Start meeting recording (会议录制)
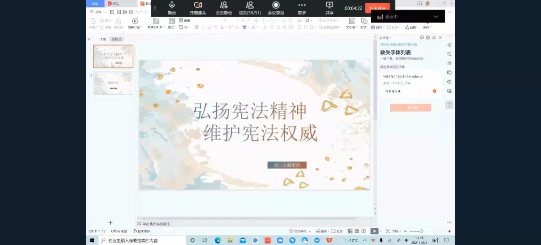 point(276,7)
